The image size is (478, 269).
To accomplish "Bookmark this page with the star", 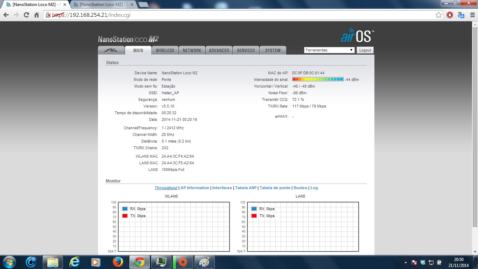I will pyautogui.click(x=438, y=15).
